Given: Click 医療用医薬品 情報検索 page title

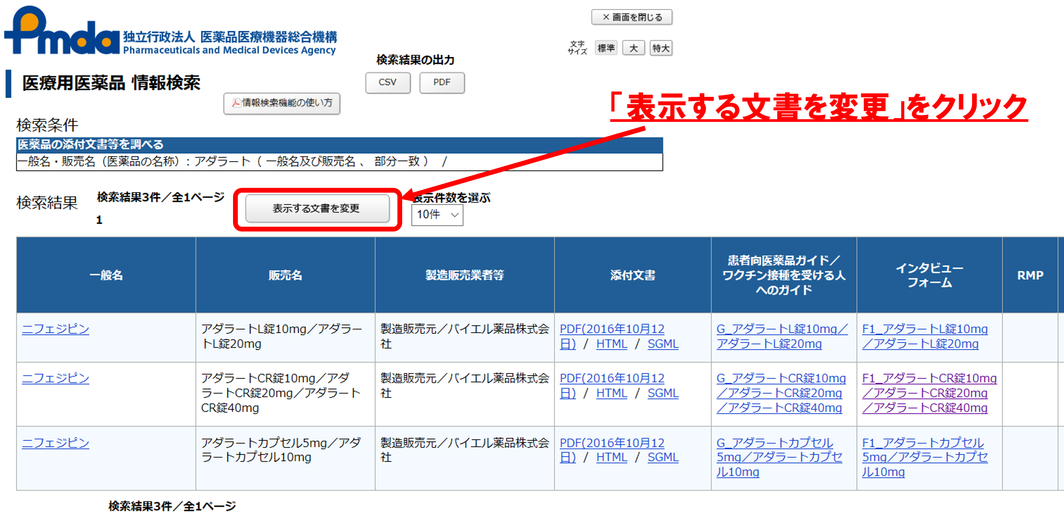Looking at the screenshot, I should point(111,83).
